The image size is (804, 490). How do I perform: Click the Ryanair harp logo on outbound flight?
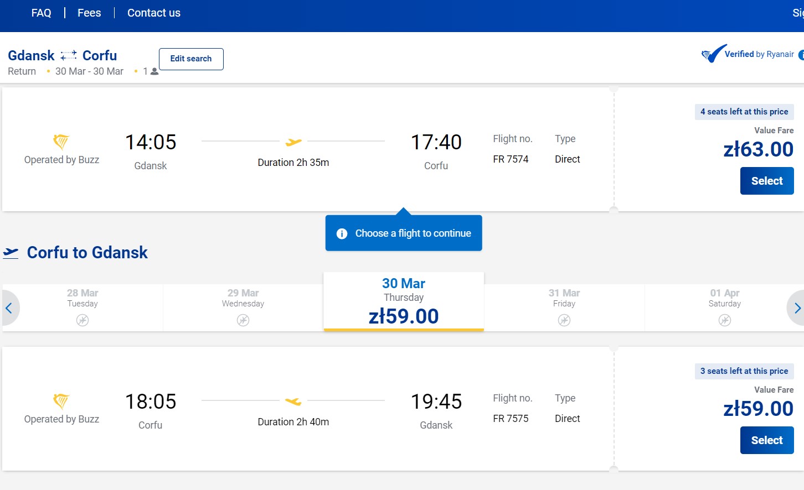click(x=61, y=142)
